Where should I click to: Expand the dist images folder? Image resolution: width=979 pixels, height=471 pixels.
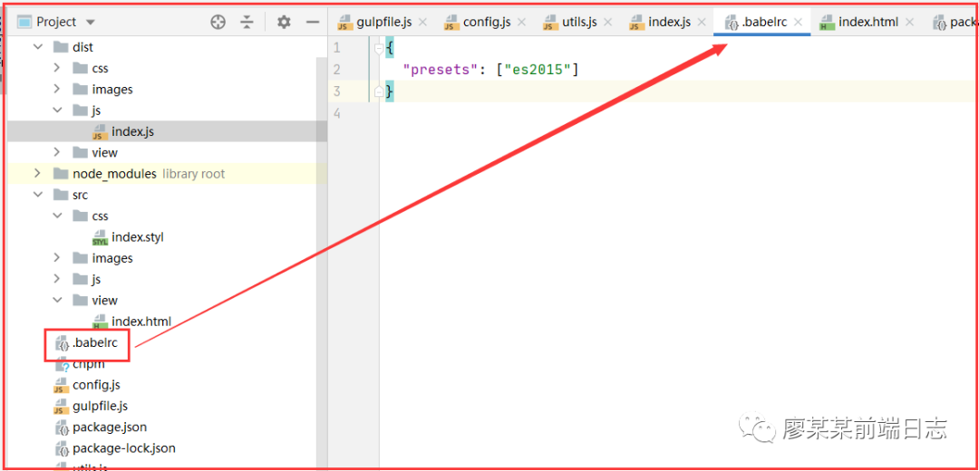57,89
